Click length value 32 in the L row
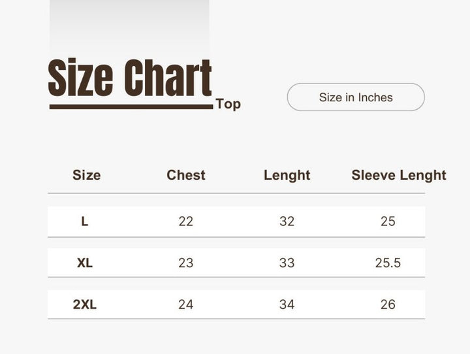The height and width of the screenshot is (354, 470). [x=287, y=221]
